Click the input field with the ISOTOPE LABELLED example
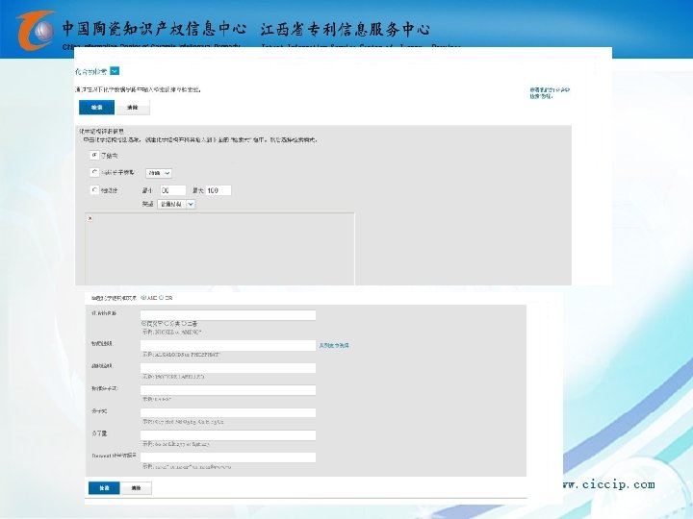Viewport: 693px width, 519px height. (228, 367)
